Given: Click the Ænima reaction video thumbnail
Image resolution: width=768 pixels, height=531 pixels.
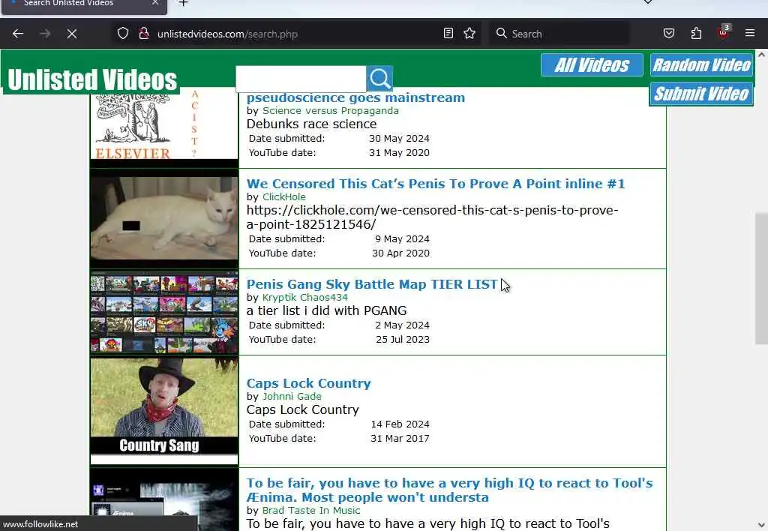Looking at the screenshot, I should 164,499.
